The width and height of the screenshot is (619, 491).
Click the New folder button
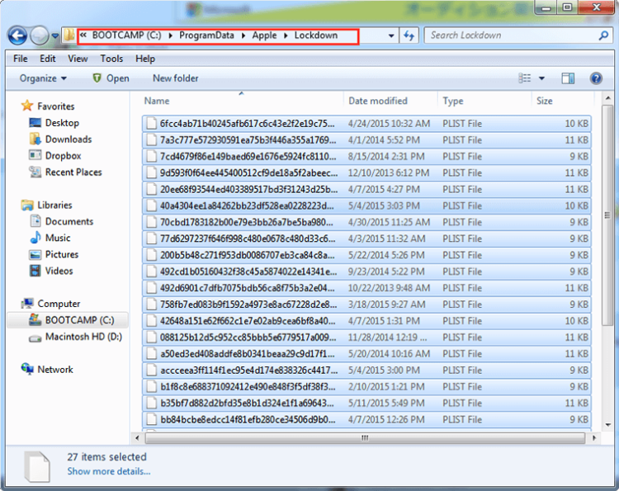coord(175,78)
